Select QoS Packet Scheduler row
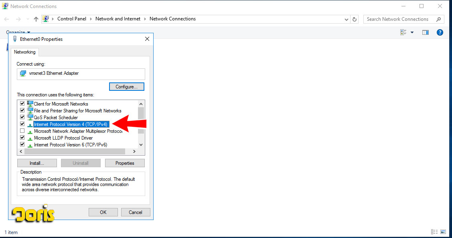Image resolution: width=452 pixels, height=238 pixels. 56,118
